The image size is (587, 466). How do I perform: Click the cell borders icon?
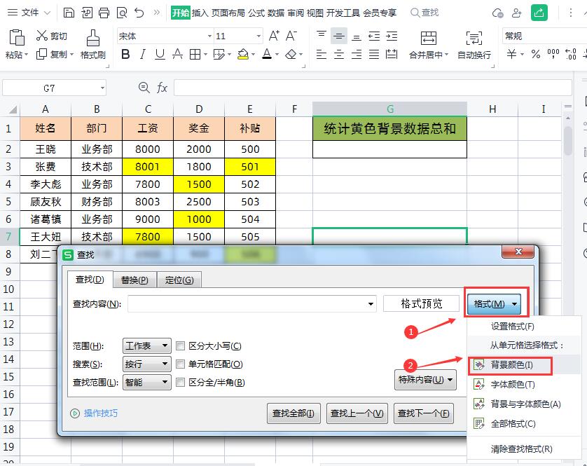pyautogui.click(x=195, y=55)
